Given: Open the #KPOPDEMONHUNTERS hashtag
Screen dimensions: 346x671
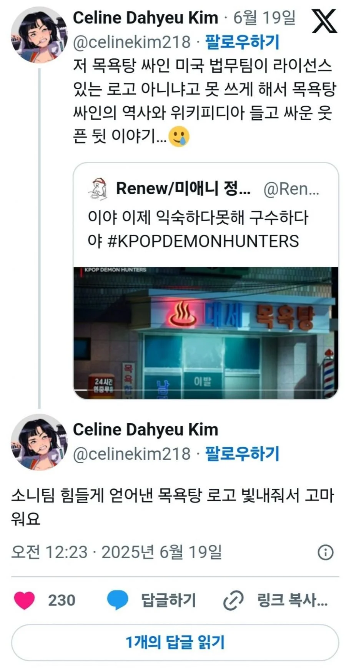Looking at the screenshot, I should [203, 241].
